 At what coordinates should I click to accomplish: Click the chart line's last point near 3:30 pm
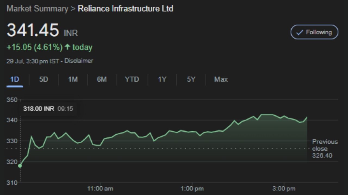click(x=307, y=117)
